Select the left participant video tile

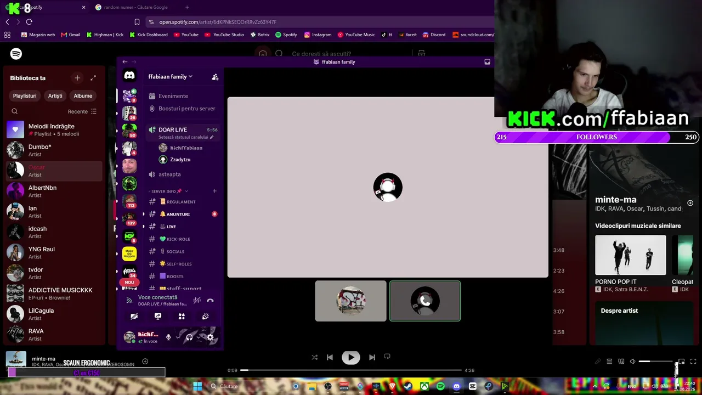350,301
